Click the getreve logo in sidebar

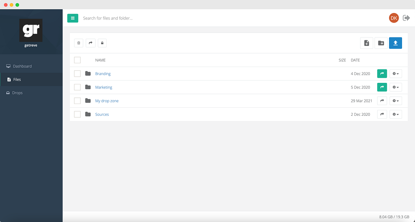click(31, 30)
